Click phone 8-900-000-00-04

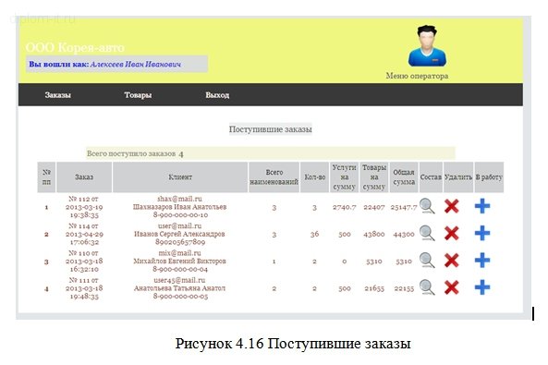point(180,269)
